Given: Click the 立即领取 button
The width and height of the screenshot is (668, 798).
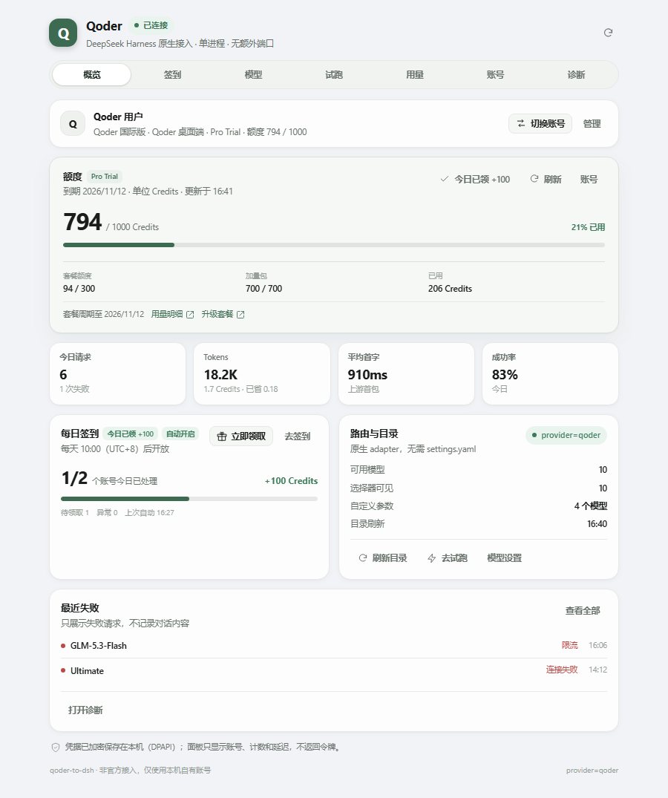Looking at the screenshot, I should 241,436.
